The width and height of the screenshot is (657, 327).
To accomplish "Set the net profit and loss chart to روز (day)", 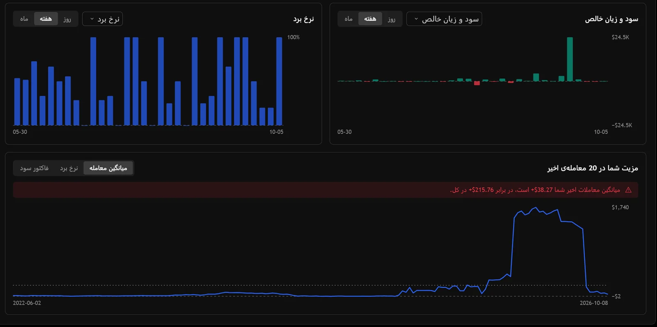I will coord(392,19).
